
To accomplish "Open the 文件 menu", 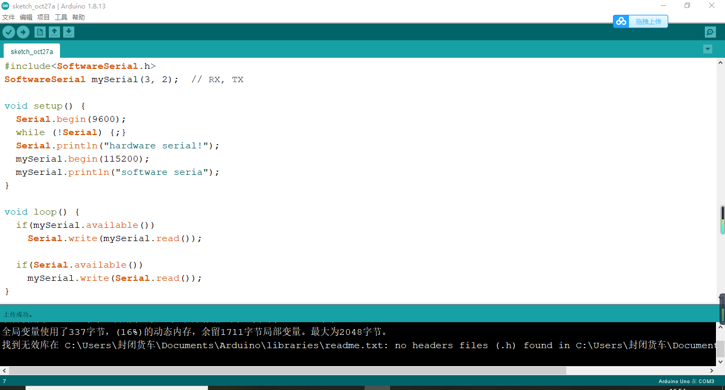I will tap(8, 17).
